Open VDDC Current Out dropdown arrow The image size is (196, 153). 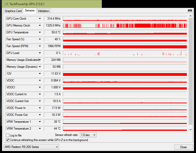pos(40,101)
